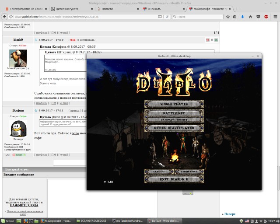Upvote bimb0's post with green icon
Screen dimensions: 280x224
pos(216,40)
